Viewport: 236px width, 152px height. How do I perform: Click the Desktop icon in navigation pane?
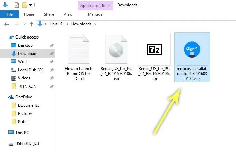tap(14, 45)
